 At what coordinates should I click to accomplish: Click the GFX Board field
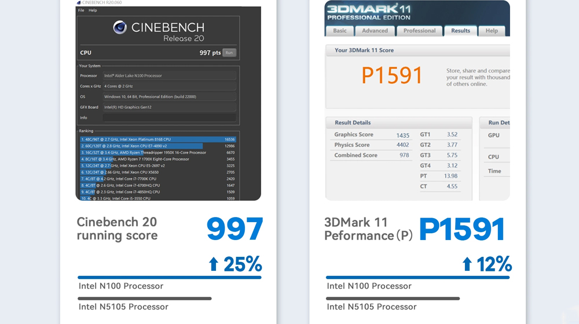click(x=169, y=107)
